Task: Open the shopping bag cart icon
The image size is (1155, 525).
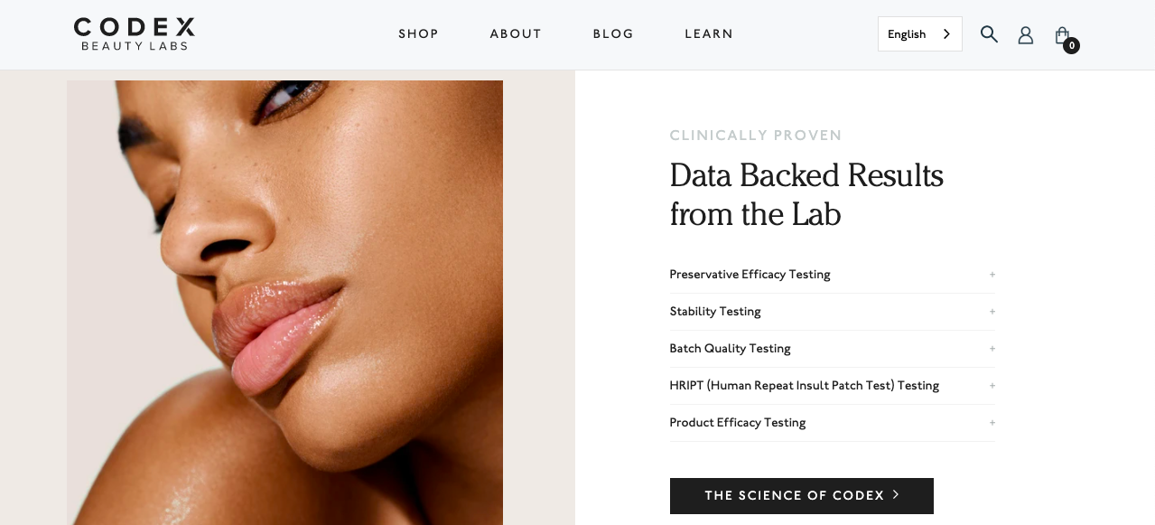Action: coord(1062,34)
